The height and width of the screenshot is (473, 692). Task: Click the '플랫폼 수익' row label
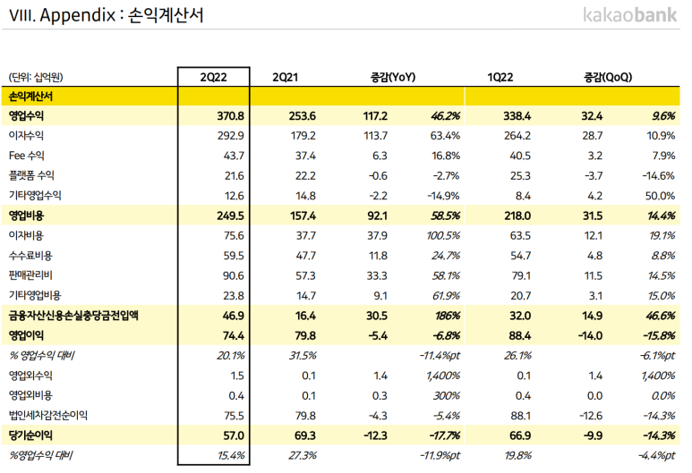[x=31, y=175]
